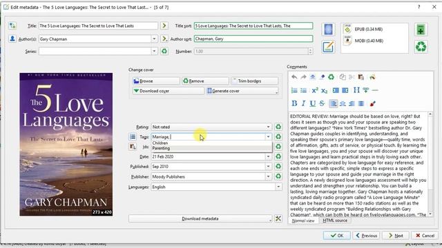Viewport: 442px width, 248px height.
Task: Click the remove formatting eraser icon
Action: tap(322, 77)
